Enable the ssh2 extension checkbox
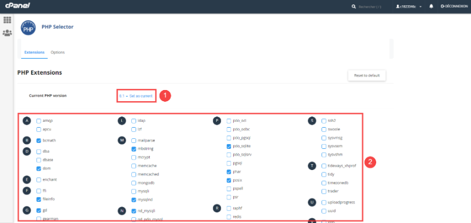The image size is (471, 223). click(324, 121)
